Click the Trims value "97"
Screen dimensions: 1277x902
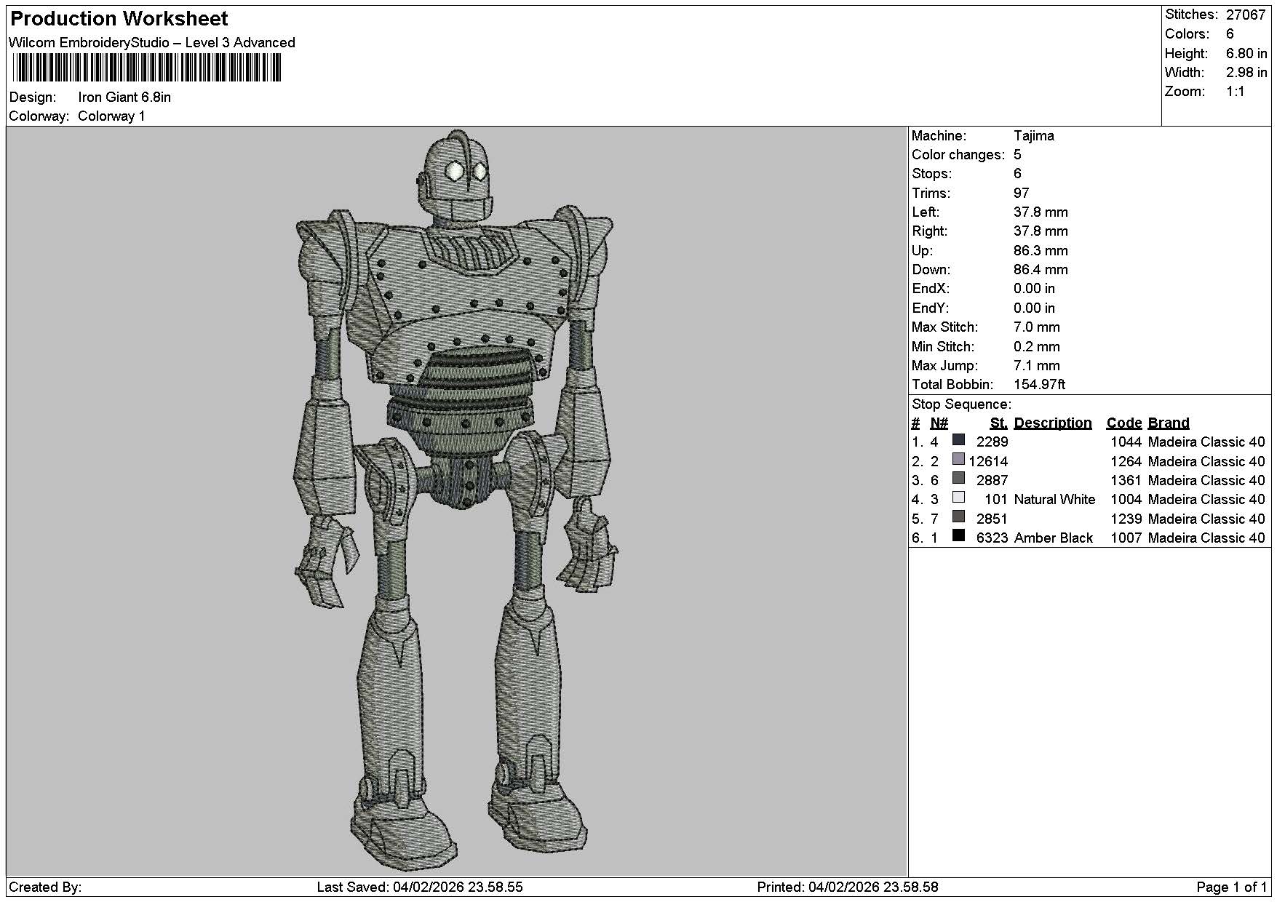[1022, 193]
